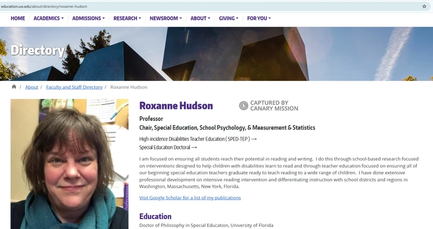
Task: Open the HOME nav item
Action: click(x=18, y=18)
